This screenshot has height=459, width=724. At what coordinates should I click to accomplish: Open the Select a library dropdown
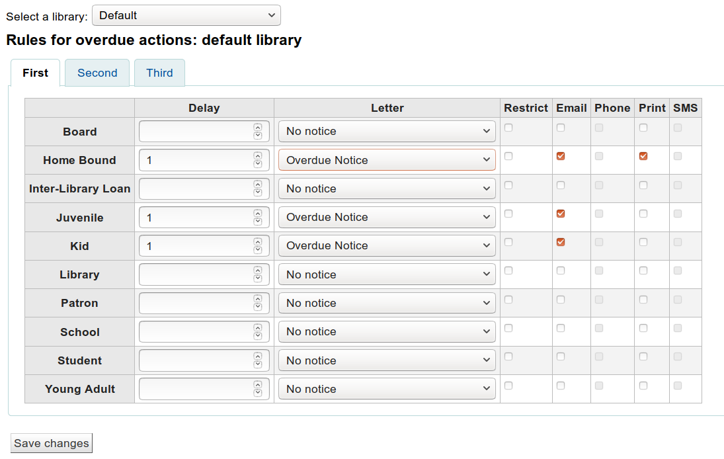click(x=186, y=15)
